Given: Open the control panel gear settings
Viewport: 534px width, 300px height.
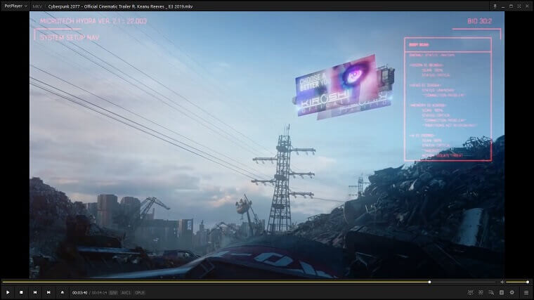Looking at the screenshot, I should tap(512, 292).
